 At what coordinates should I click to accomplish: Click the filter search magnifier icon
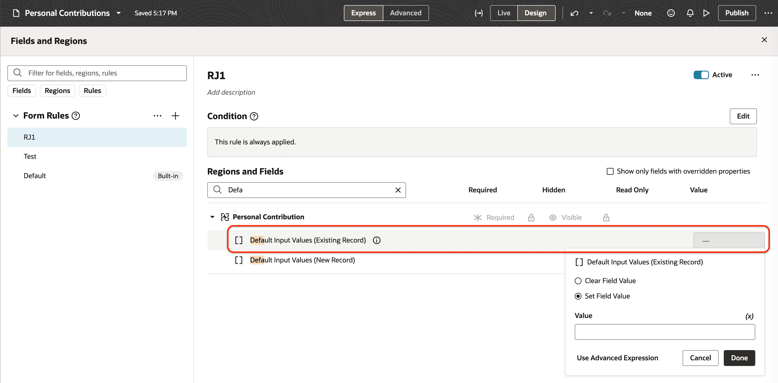coord(18,73)
